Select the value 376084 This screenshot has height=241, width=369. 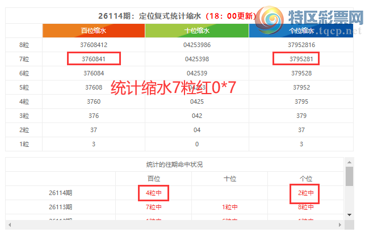tap(94, 73)
